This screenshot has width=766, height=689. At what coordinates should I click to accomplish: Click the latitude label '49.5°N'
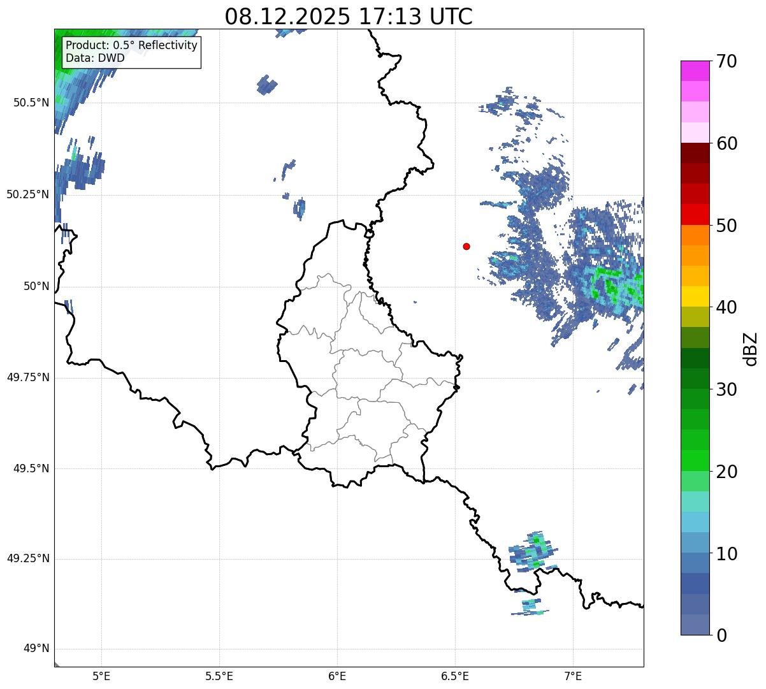(x=31, y=468)
